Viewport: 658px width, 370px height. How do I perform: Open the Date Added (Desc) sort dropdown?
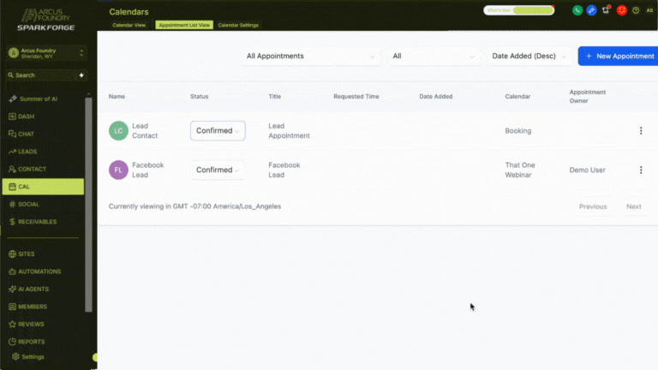point(529,56)
